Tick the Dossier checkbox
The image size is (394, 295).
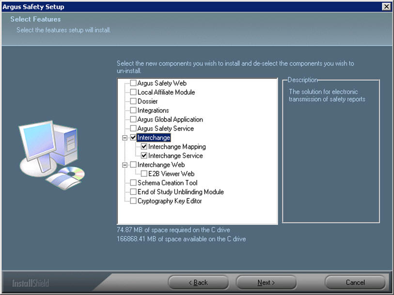tap(133, 101)
